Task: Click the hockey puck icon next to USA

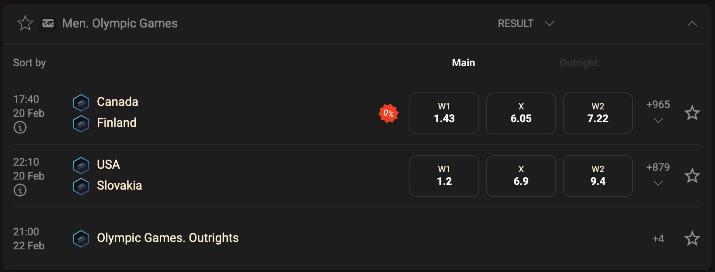Action: [81, 165]
